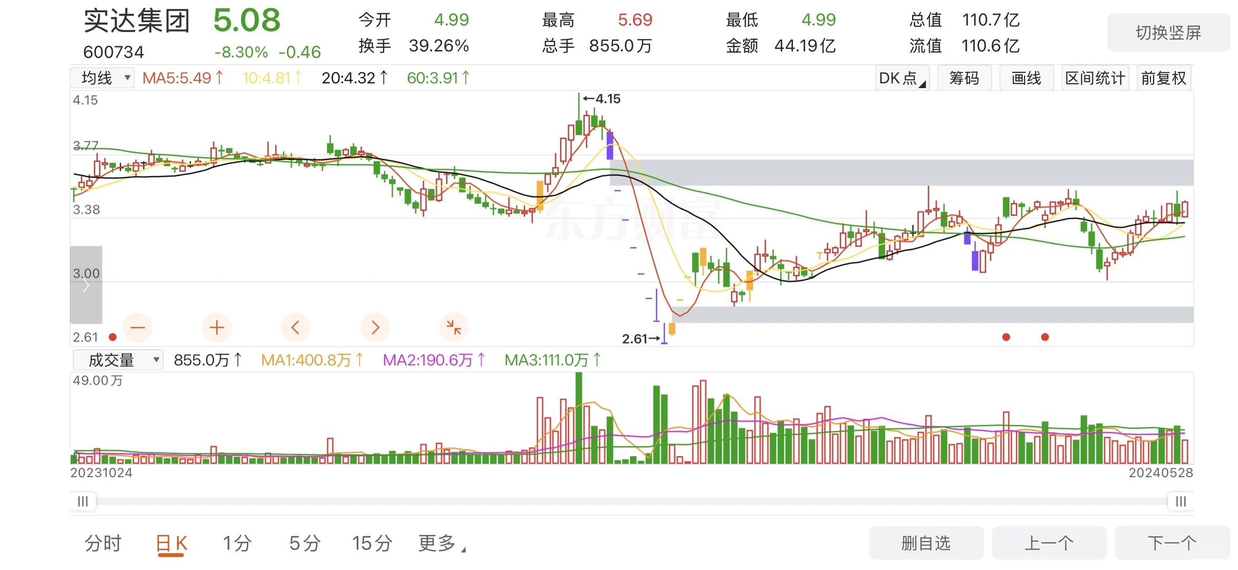Screen dimensions: 1238x570
Task: Click the 删自选 button
Action: pyautogui.click(x=926, y=543)
